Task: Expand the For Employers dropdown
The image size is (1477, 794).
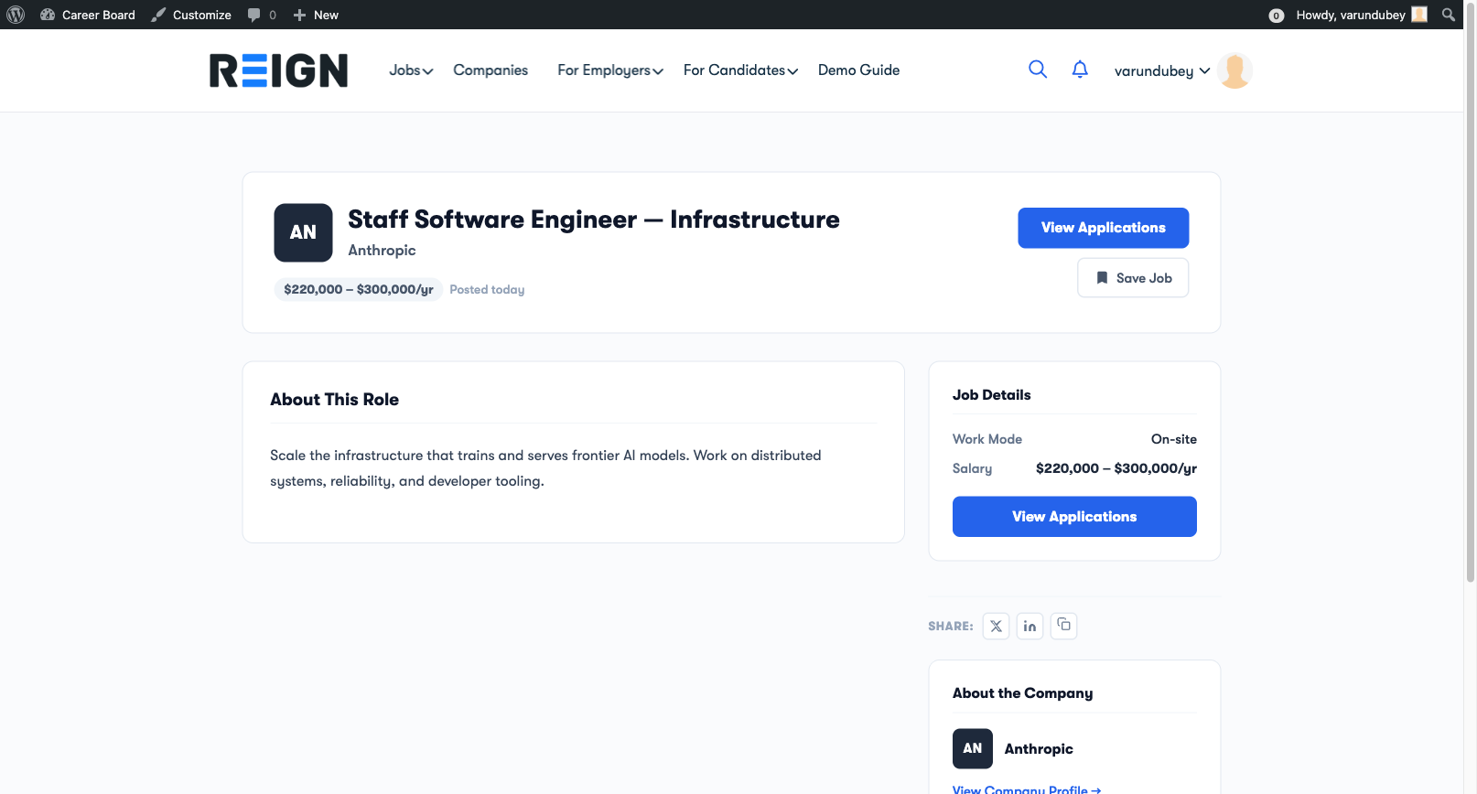Action: point(610,70)
